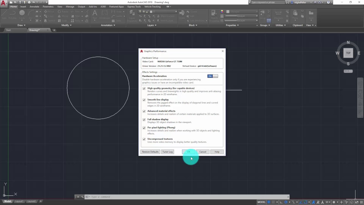Expand the Layers panel dropdown
The image size is (364, 205).
tap(152, 25)
